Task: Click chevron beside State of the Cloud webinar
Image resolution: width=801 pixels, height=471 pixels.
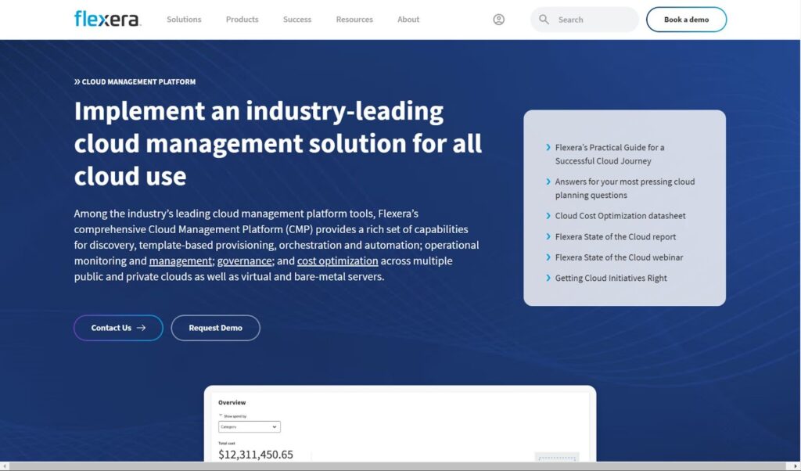Action: click(548, 257)
